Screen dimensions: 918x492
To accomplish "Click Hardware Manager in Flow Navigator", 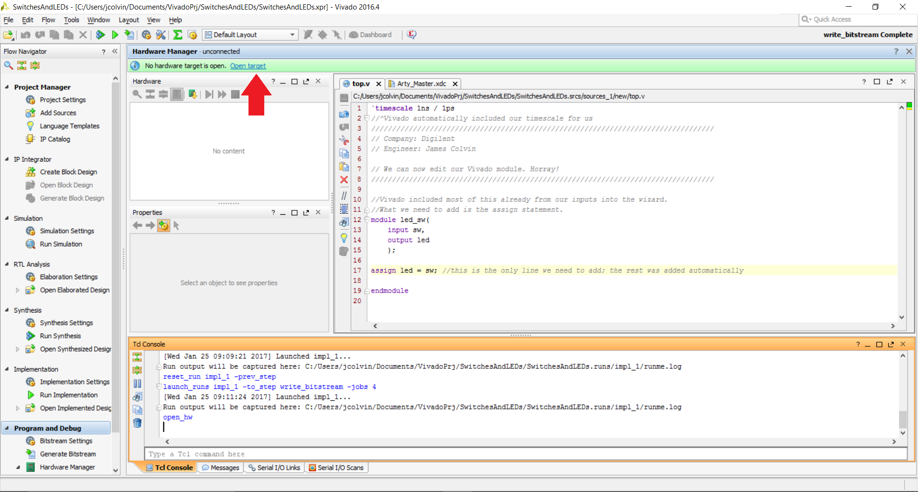I will [x=67, y=468].
